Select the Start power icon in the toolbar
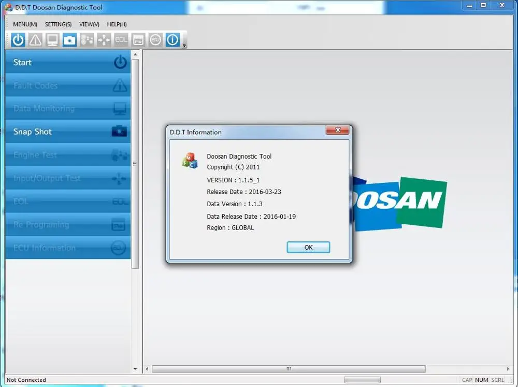The height and width of the screenshot is (387, 518). (x=17, y=39)
